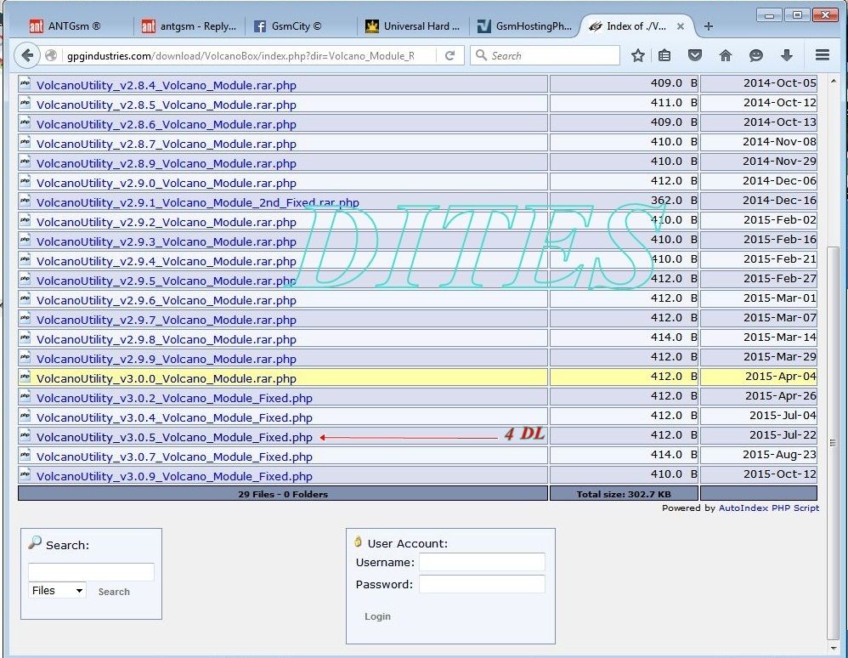848x658 pixels.
Task: Click the "2015-Aug-23" date cell
Action: tap(759, 455)
